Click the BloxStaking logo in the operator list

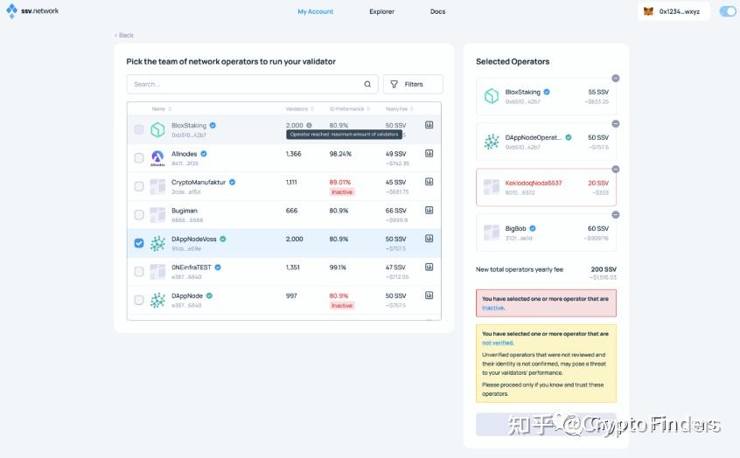157,129
